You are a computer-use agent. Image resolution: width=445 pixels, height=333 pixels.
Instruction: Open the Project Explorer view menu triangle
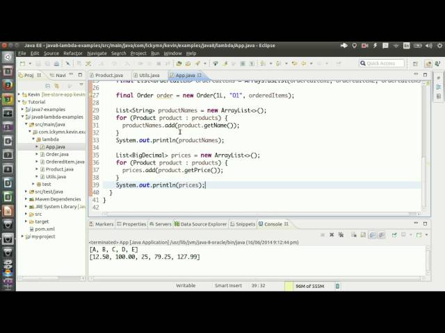coord(81,85)
